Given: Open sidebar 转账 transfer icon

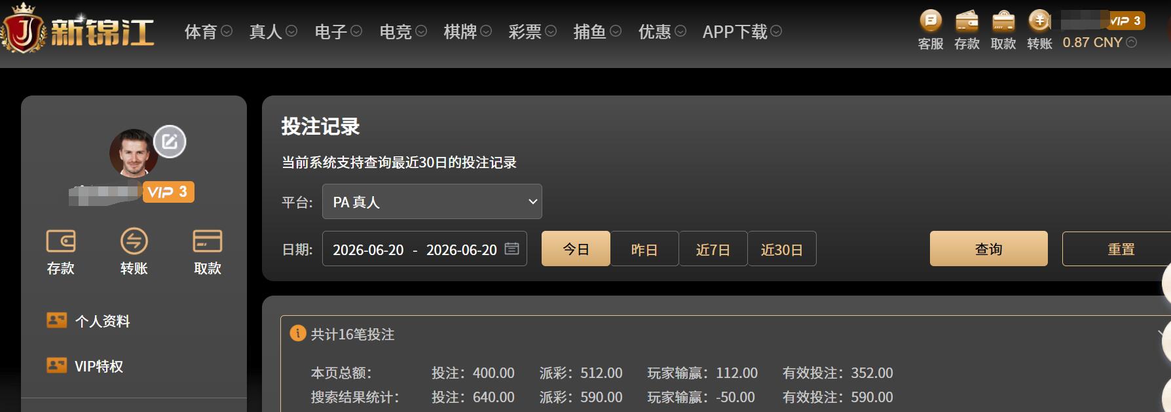Looking at the screenshot, I should pyautogui.click(x=134, y=241).
